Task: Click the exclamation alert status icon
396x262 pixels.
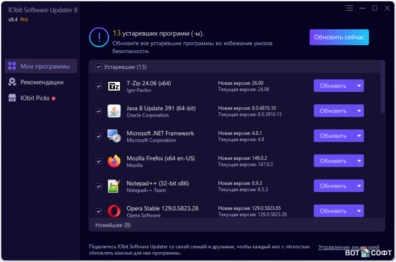Action: [99, 37]
